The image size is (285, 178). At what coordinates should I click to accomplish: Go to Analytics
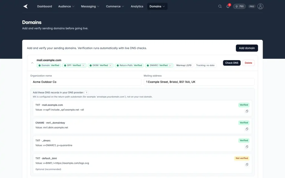[x=137, y=6]
